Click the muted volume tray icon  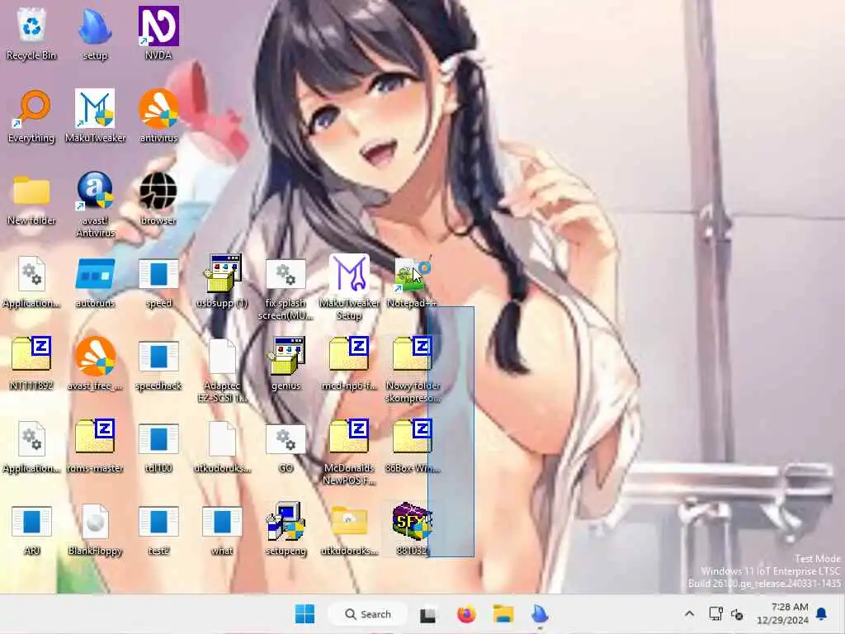[737, 614]
